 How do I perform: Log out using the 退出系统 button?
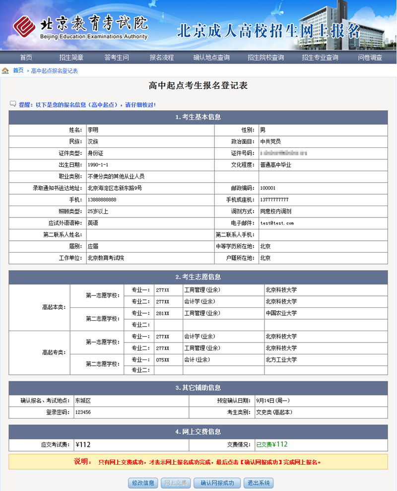point(259,483)
